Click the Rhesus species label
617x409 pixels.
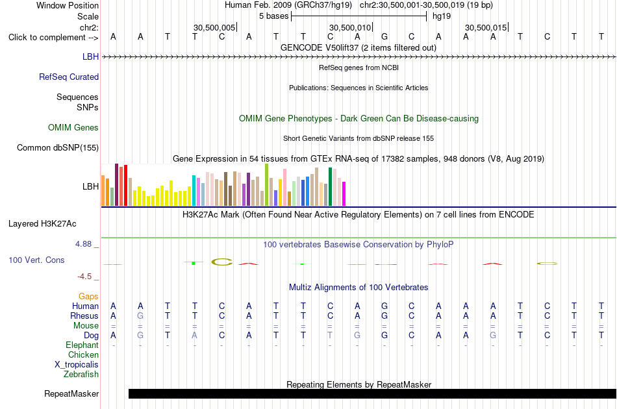pos(84,316)
